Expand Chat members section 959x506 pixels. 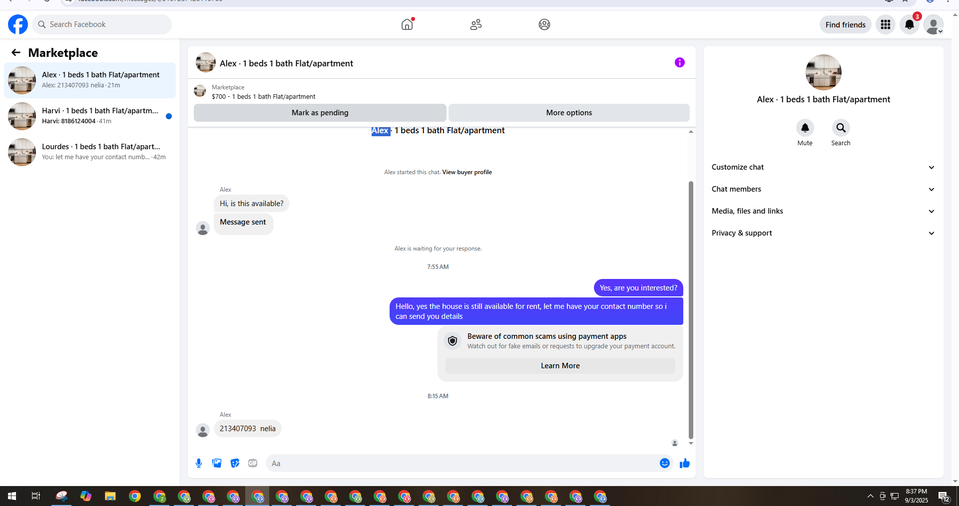823,189
